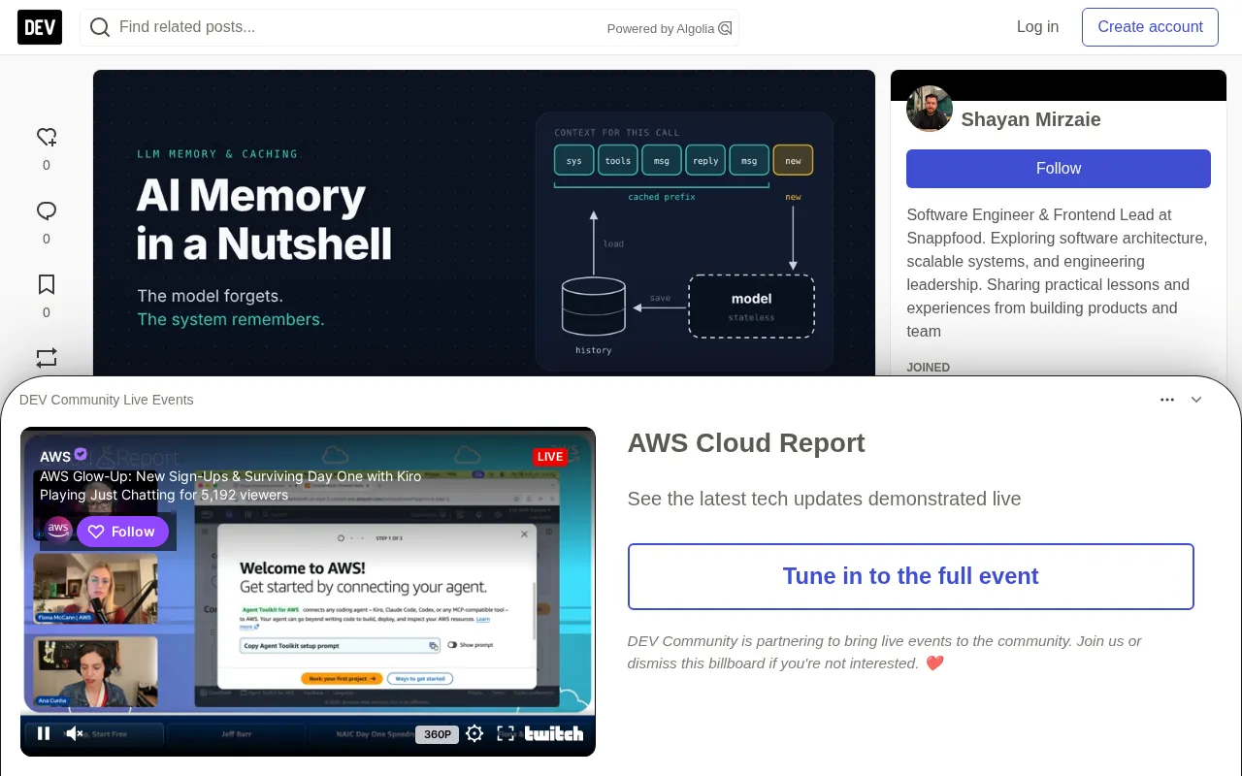The height and width of the screenshot is (776, 1242).
Task: Click the LIVE badge on the stream
Action: pyautogui.click(x=550, y=457)
